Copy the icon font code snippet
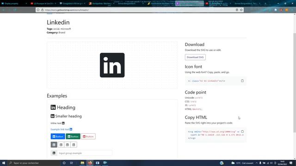Image resolution: width=296 pixels, height=166 pixels. coord(242,81)
